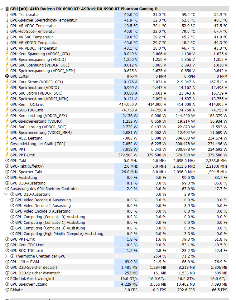
Task: Collapse the GPU D3D-Auslastung sub-group
Action: pos(6,194)
